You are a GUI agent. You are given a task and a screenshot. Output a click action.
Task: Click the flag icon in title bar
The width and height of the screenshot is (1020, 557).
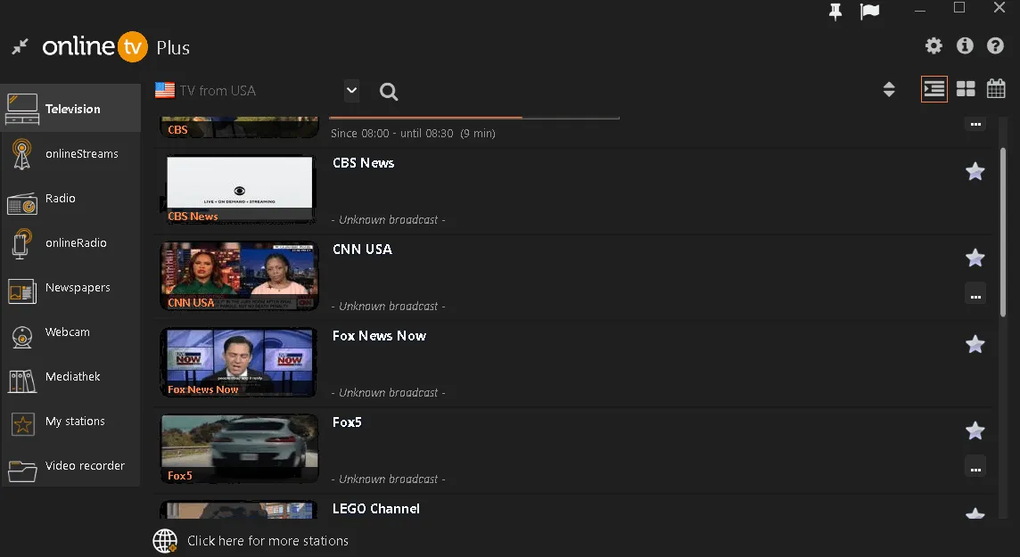point(869,12)
